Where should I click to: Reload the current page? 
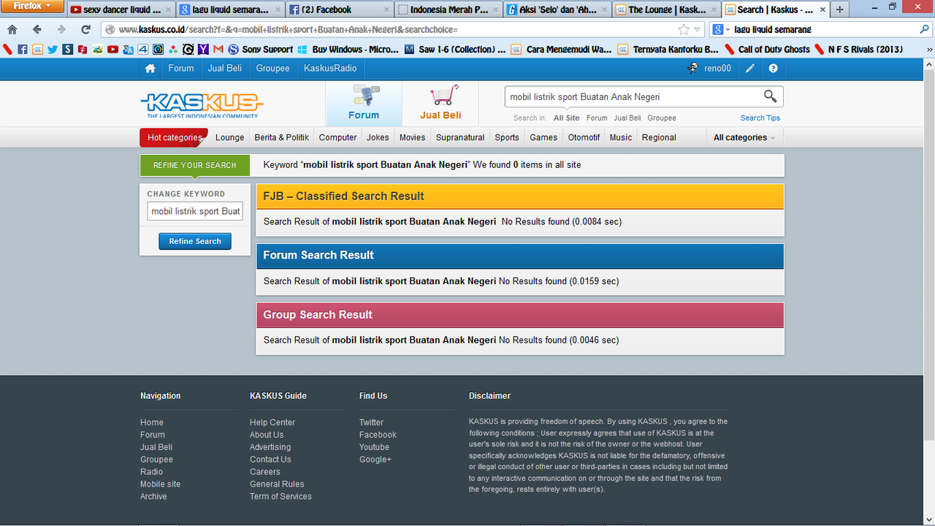pos(85,30)
